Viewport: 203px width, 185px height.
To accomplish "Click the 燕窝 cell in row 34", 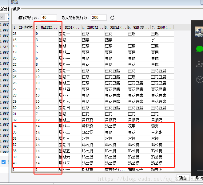I will click(162, 126).
